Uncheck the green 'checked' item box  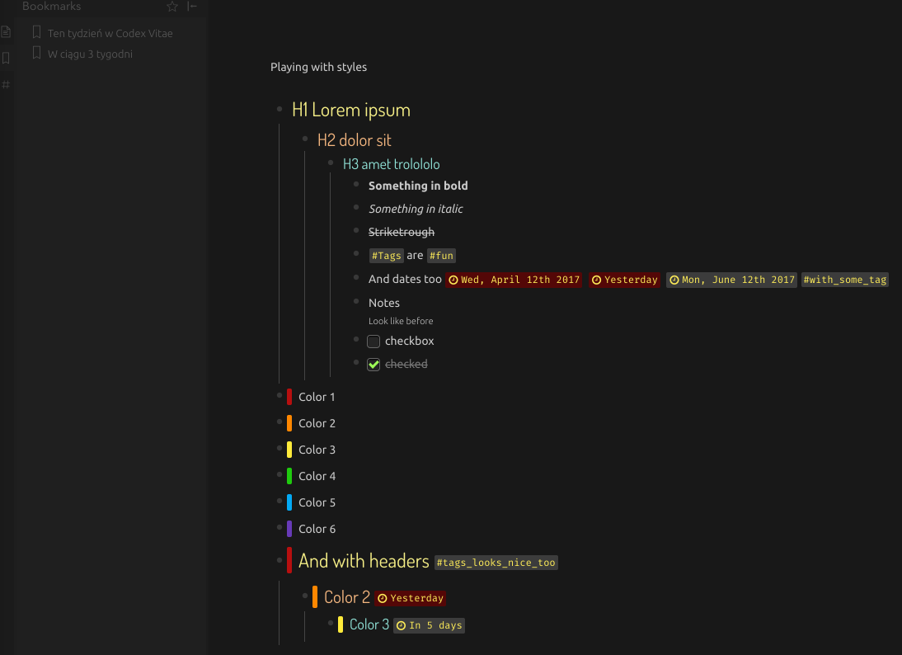pos(373,365)
